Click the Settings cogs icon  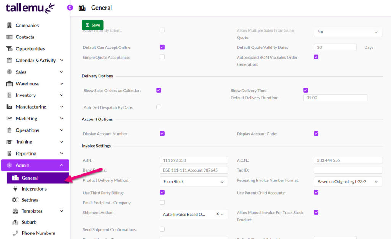pyautogui.click(x=15, y=200)
